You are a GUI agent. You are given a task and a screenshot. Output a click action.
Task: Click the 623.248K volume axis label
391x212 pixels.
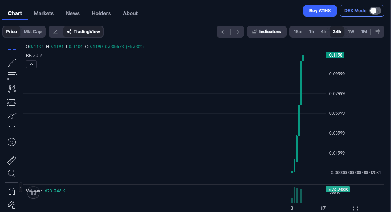[x=338, y=190]
